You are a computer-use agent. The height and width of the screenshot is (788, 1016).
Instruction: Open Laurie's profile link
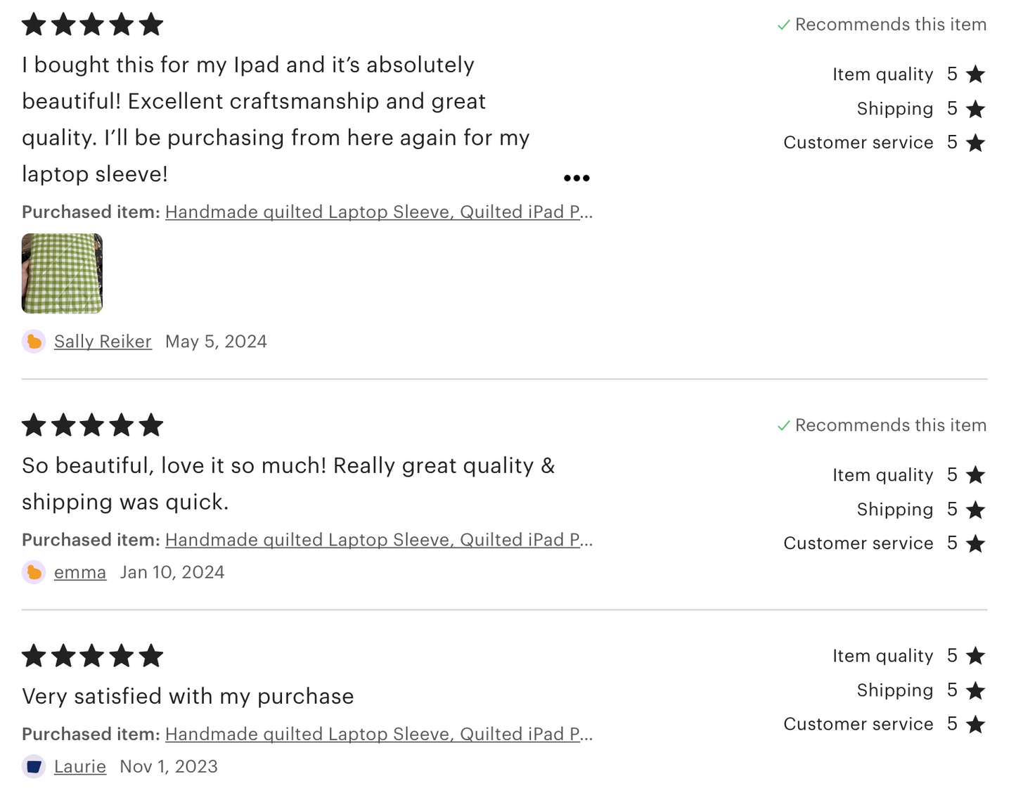[x=80, y=766]
